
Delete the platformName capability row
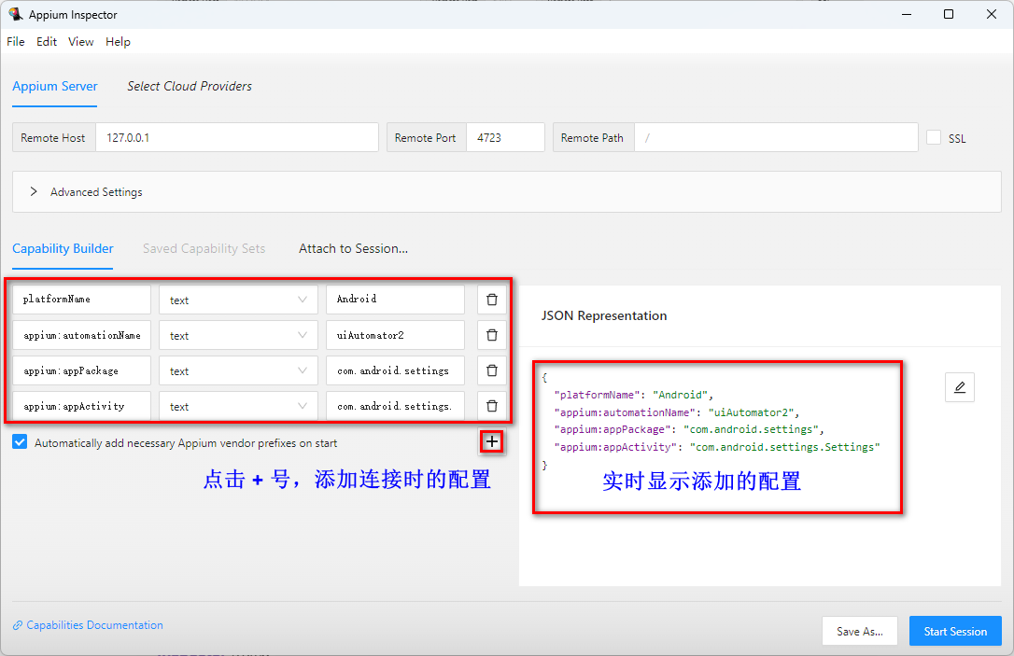point(492,300)
